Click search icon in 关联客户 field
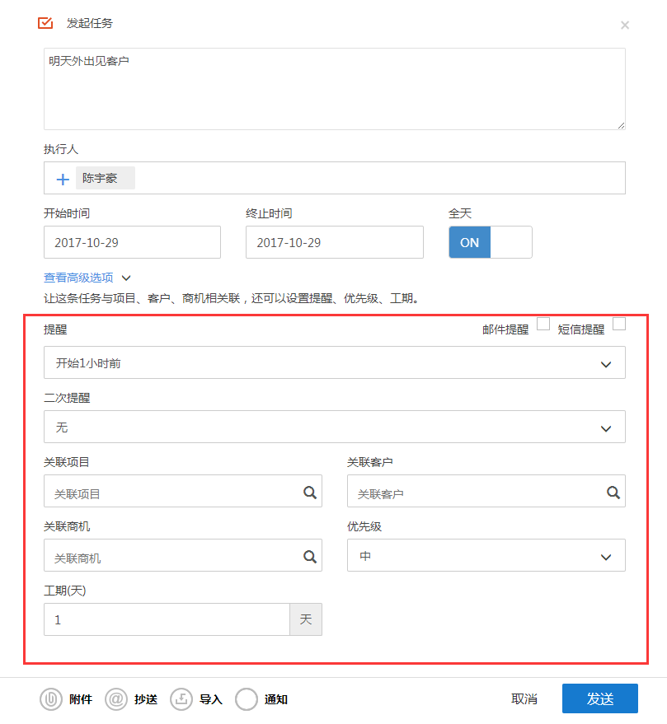Screen dimensions: 667x724 point(613,493)
